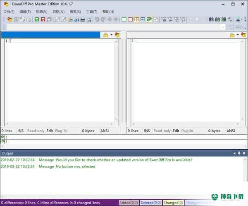Click the Redo arrow icon
248x206 pixels.
click(x=103, y=19)
